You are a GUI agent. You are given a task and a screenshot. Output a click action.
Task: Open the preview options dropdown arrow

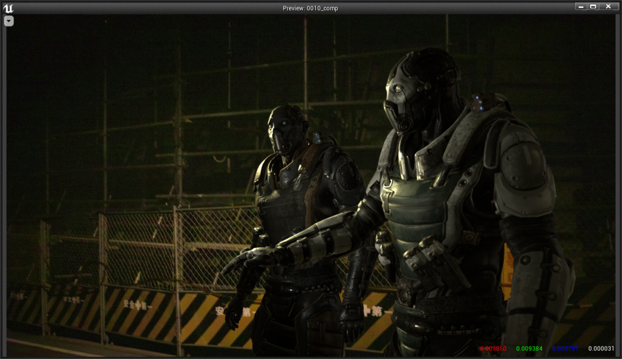pos(9,21)
